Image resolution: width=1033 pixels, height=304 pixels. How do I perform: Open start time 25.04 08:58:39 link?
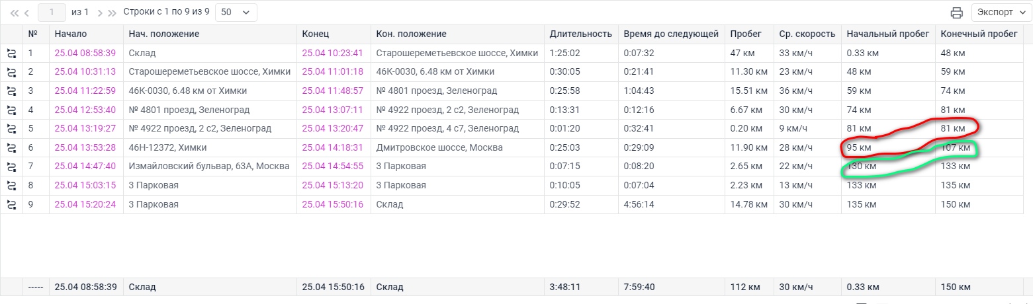pos(85,53)
